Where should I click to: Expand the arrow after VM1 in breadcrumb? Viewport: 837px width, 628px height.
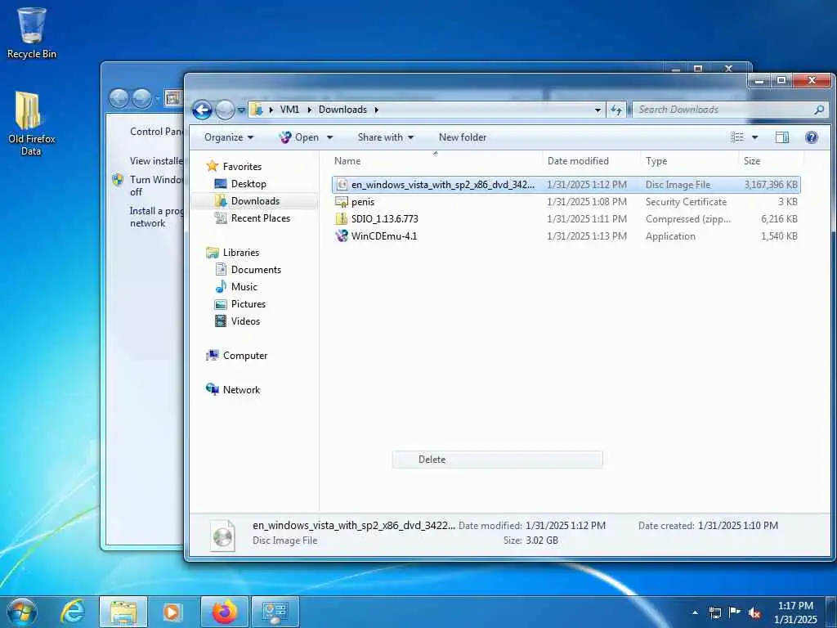pyautogui.click(x=309, y=110)
